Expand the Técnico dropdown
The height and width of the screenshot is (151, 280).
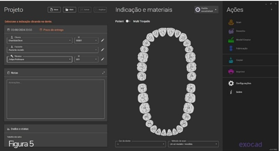(x=39, y=59)
